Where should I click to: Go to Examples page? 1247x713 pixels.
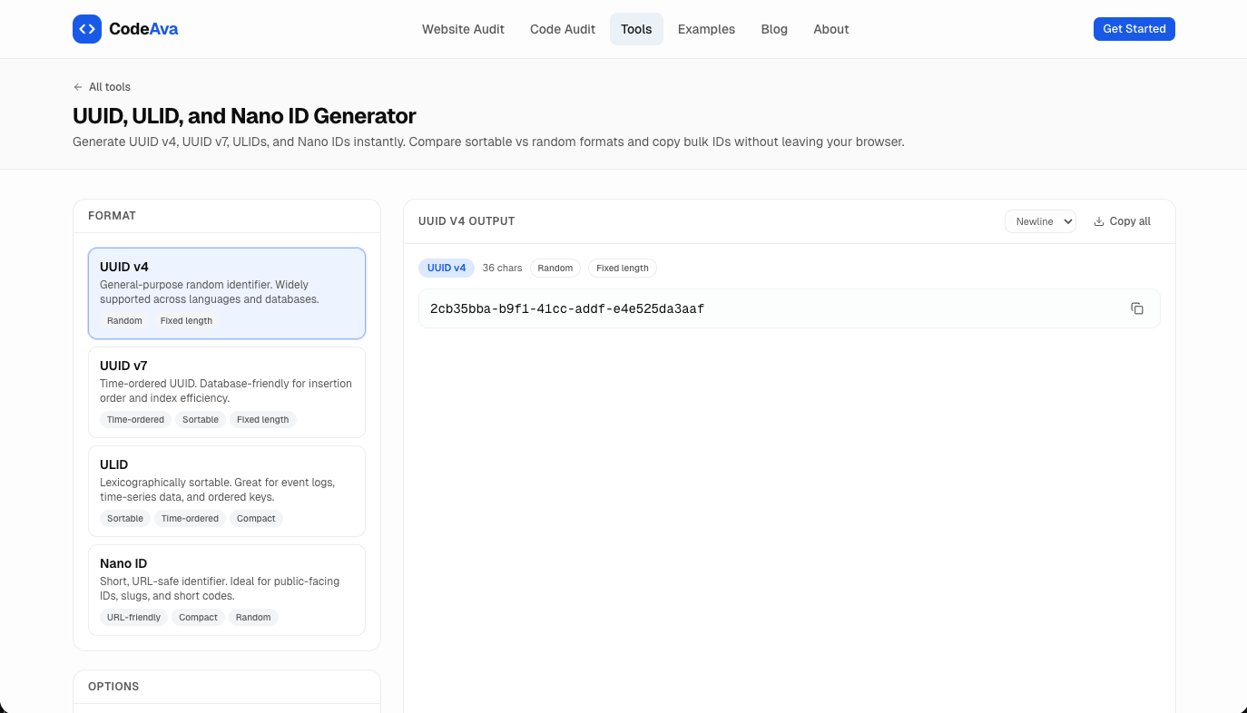click(706, 29)
